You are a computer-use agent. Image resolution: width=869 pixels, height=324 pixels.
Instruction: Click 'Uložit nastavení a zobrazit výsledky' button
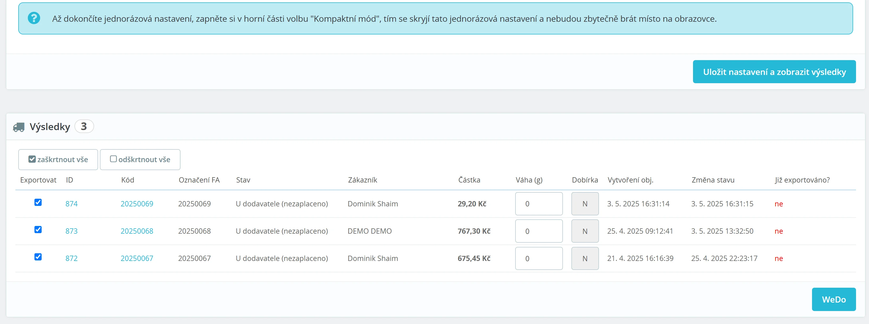[774, 72]
